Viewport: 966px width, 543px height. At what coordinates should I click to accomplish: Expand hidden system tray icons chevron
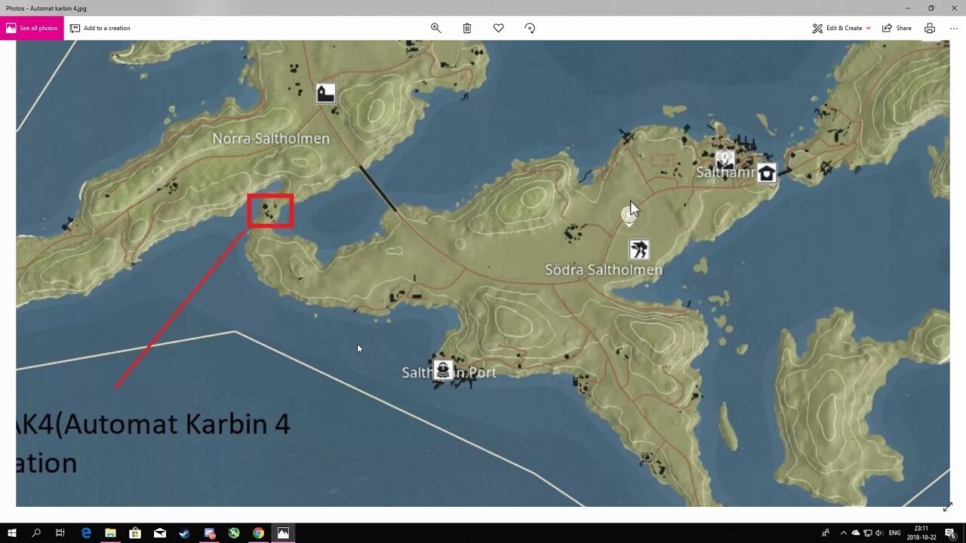pyautogui.click(x=844, y=533)
